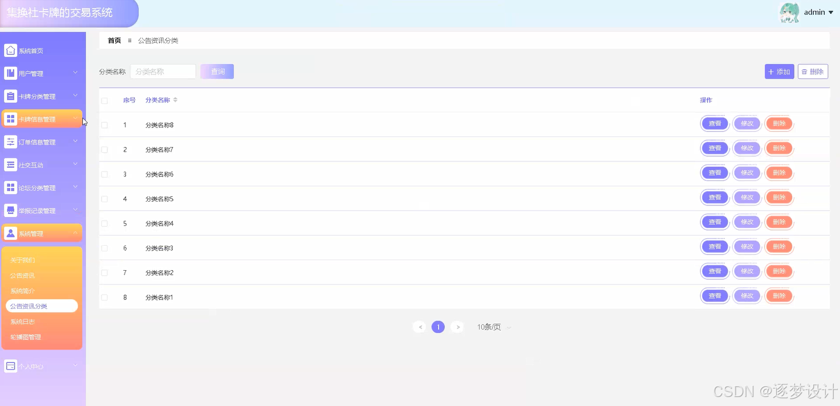Check the box for row 分类名称5
Screen dimensions: 840x406
(104, 199)
